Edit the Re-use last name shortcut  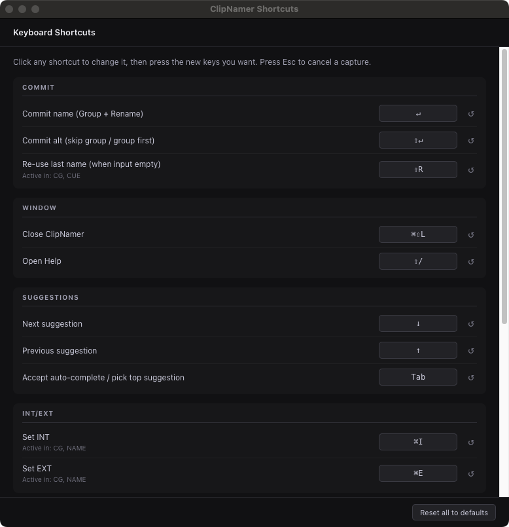click(x=417, y=170)
